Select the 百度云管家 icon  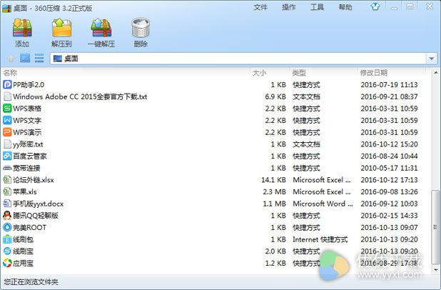click(7, 156)
